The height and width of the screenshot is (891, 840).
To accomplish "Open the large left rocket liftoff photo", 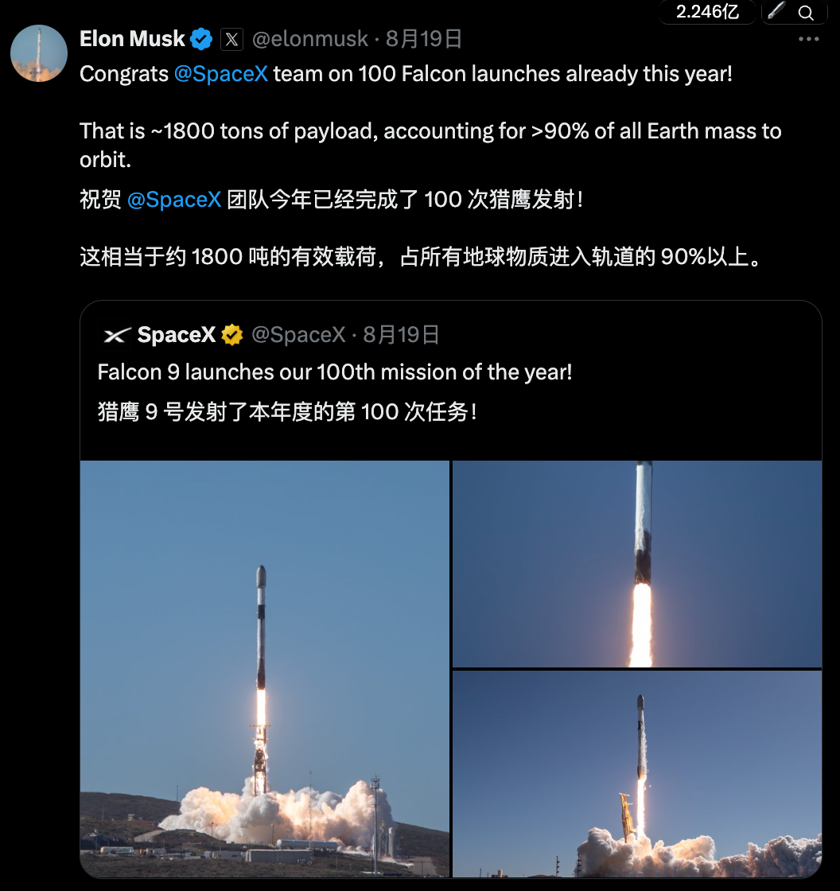I will pyautogui.click(x=265, y=669).
